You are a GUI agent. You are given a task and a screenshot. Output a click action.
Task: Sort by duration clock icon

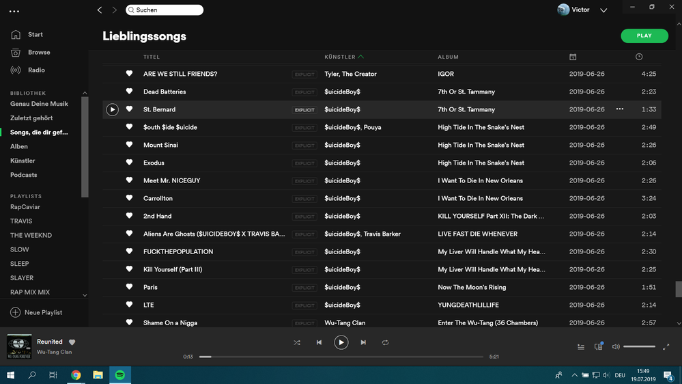pyautogui.click(x=639, y=57)
